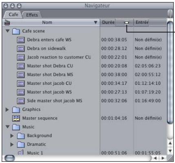Click the clip icon for Master shot Debra CU

(21, 66)
